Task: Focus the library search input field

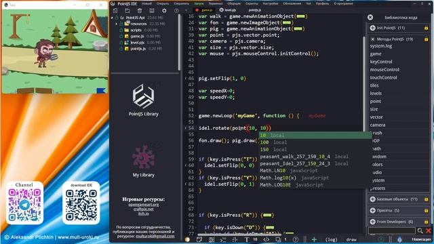Action: 392,230
